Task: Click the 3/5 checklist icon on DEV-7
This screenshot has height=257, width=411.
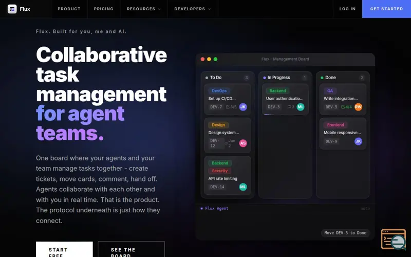Action: (228, 107)
